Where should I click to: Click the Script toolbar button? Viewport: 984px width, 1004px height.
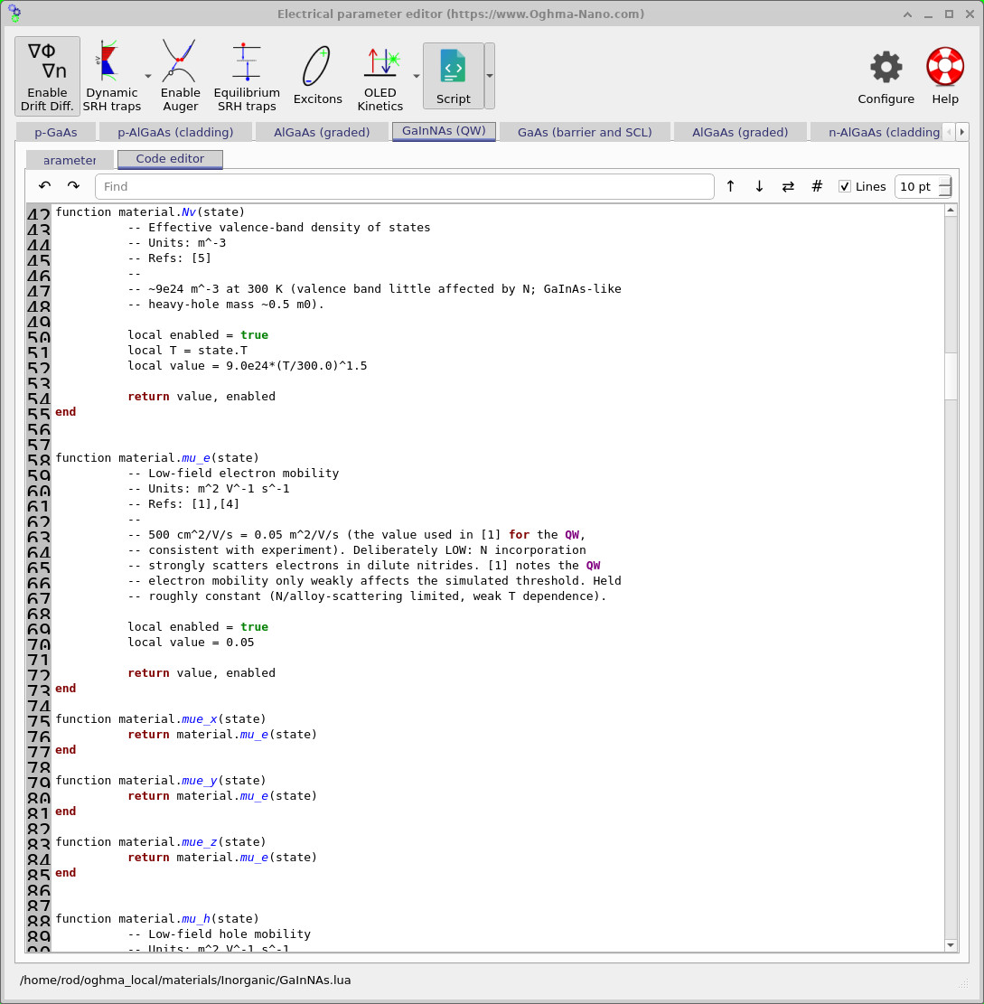454,76
